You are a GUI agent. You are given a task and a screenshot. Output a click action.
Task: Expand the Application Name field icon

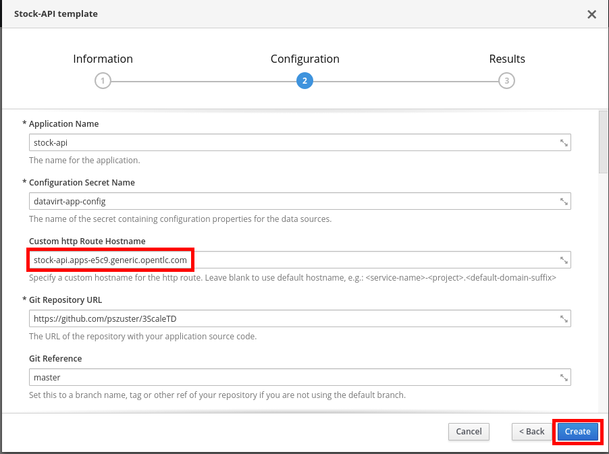pyautogui.click(x=564, y=143)
